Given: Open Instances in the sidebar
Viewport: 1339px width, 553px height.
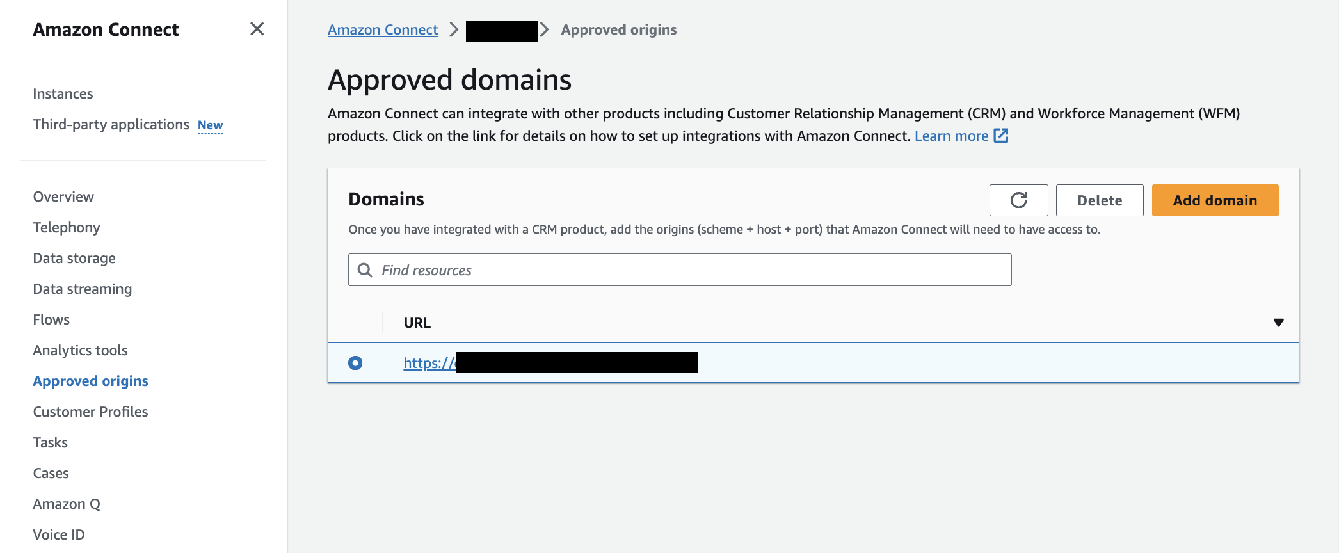Looking at the screenshot, I should click(63, 93).
